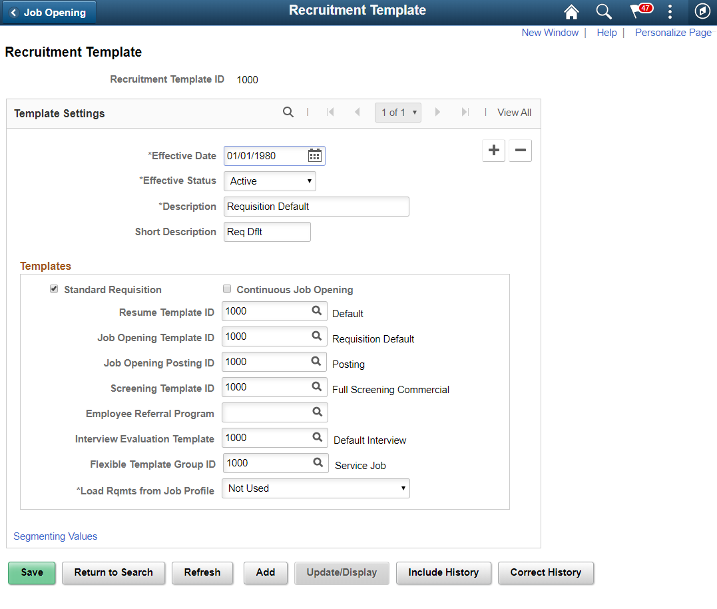Screen dimensions: 717x609
Task: Look up Job Opening Posting ID
Action: click(x=316, y=361)
